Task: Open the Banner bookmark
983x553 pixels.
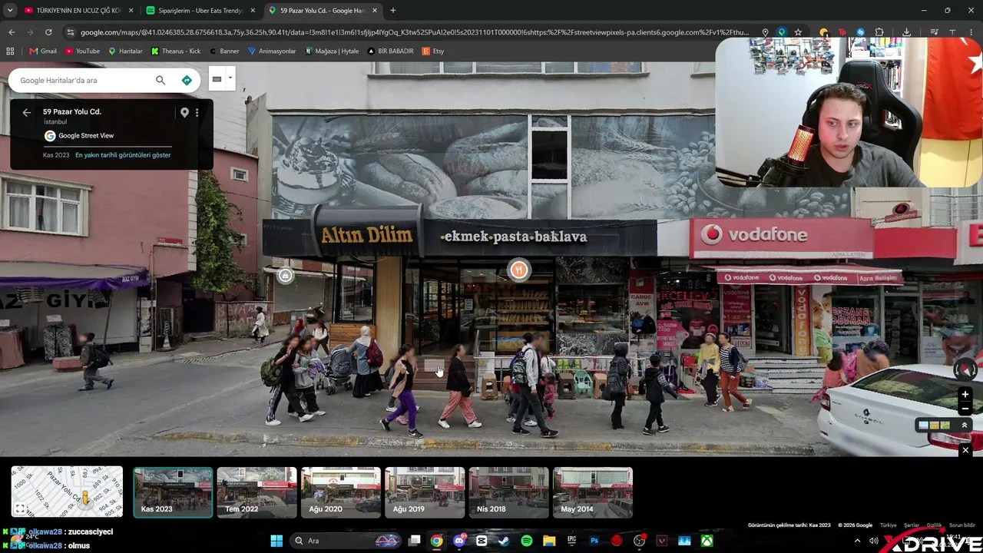Action: [224, 51]
